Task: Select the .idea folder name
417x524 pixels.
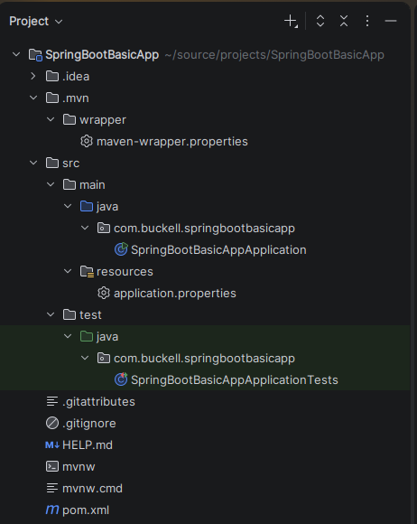Action: 76,77
